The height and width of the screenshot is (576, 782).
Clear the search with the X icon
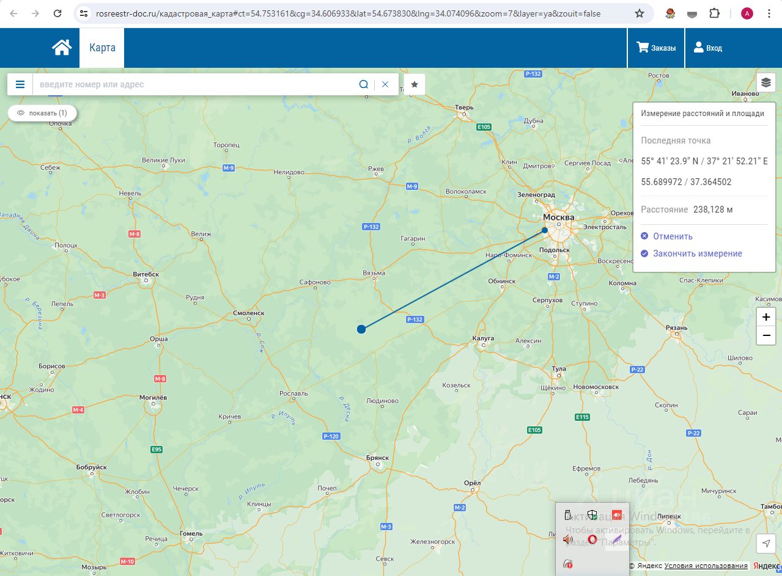click(x=385, y=84)
